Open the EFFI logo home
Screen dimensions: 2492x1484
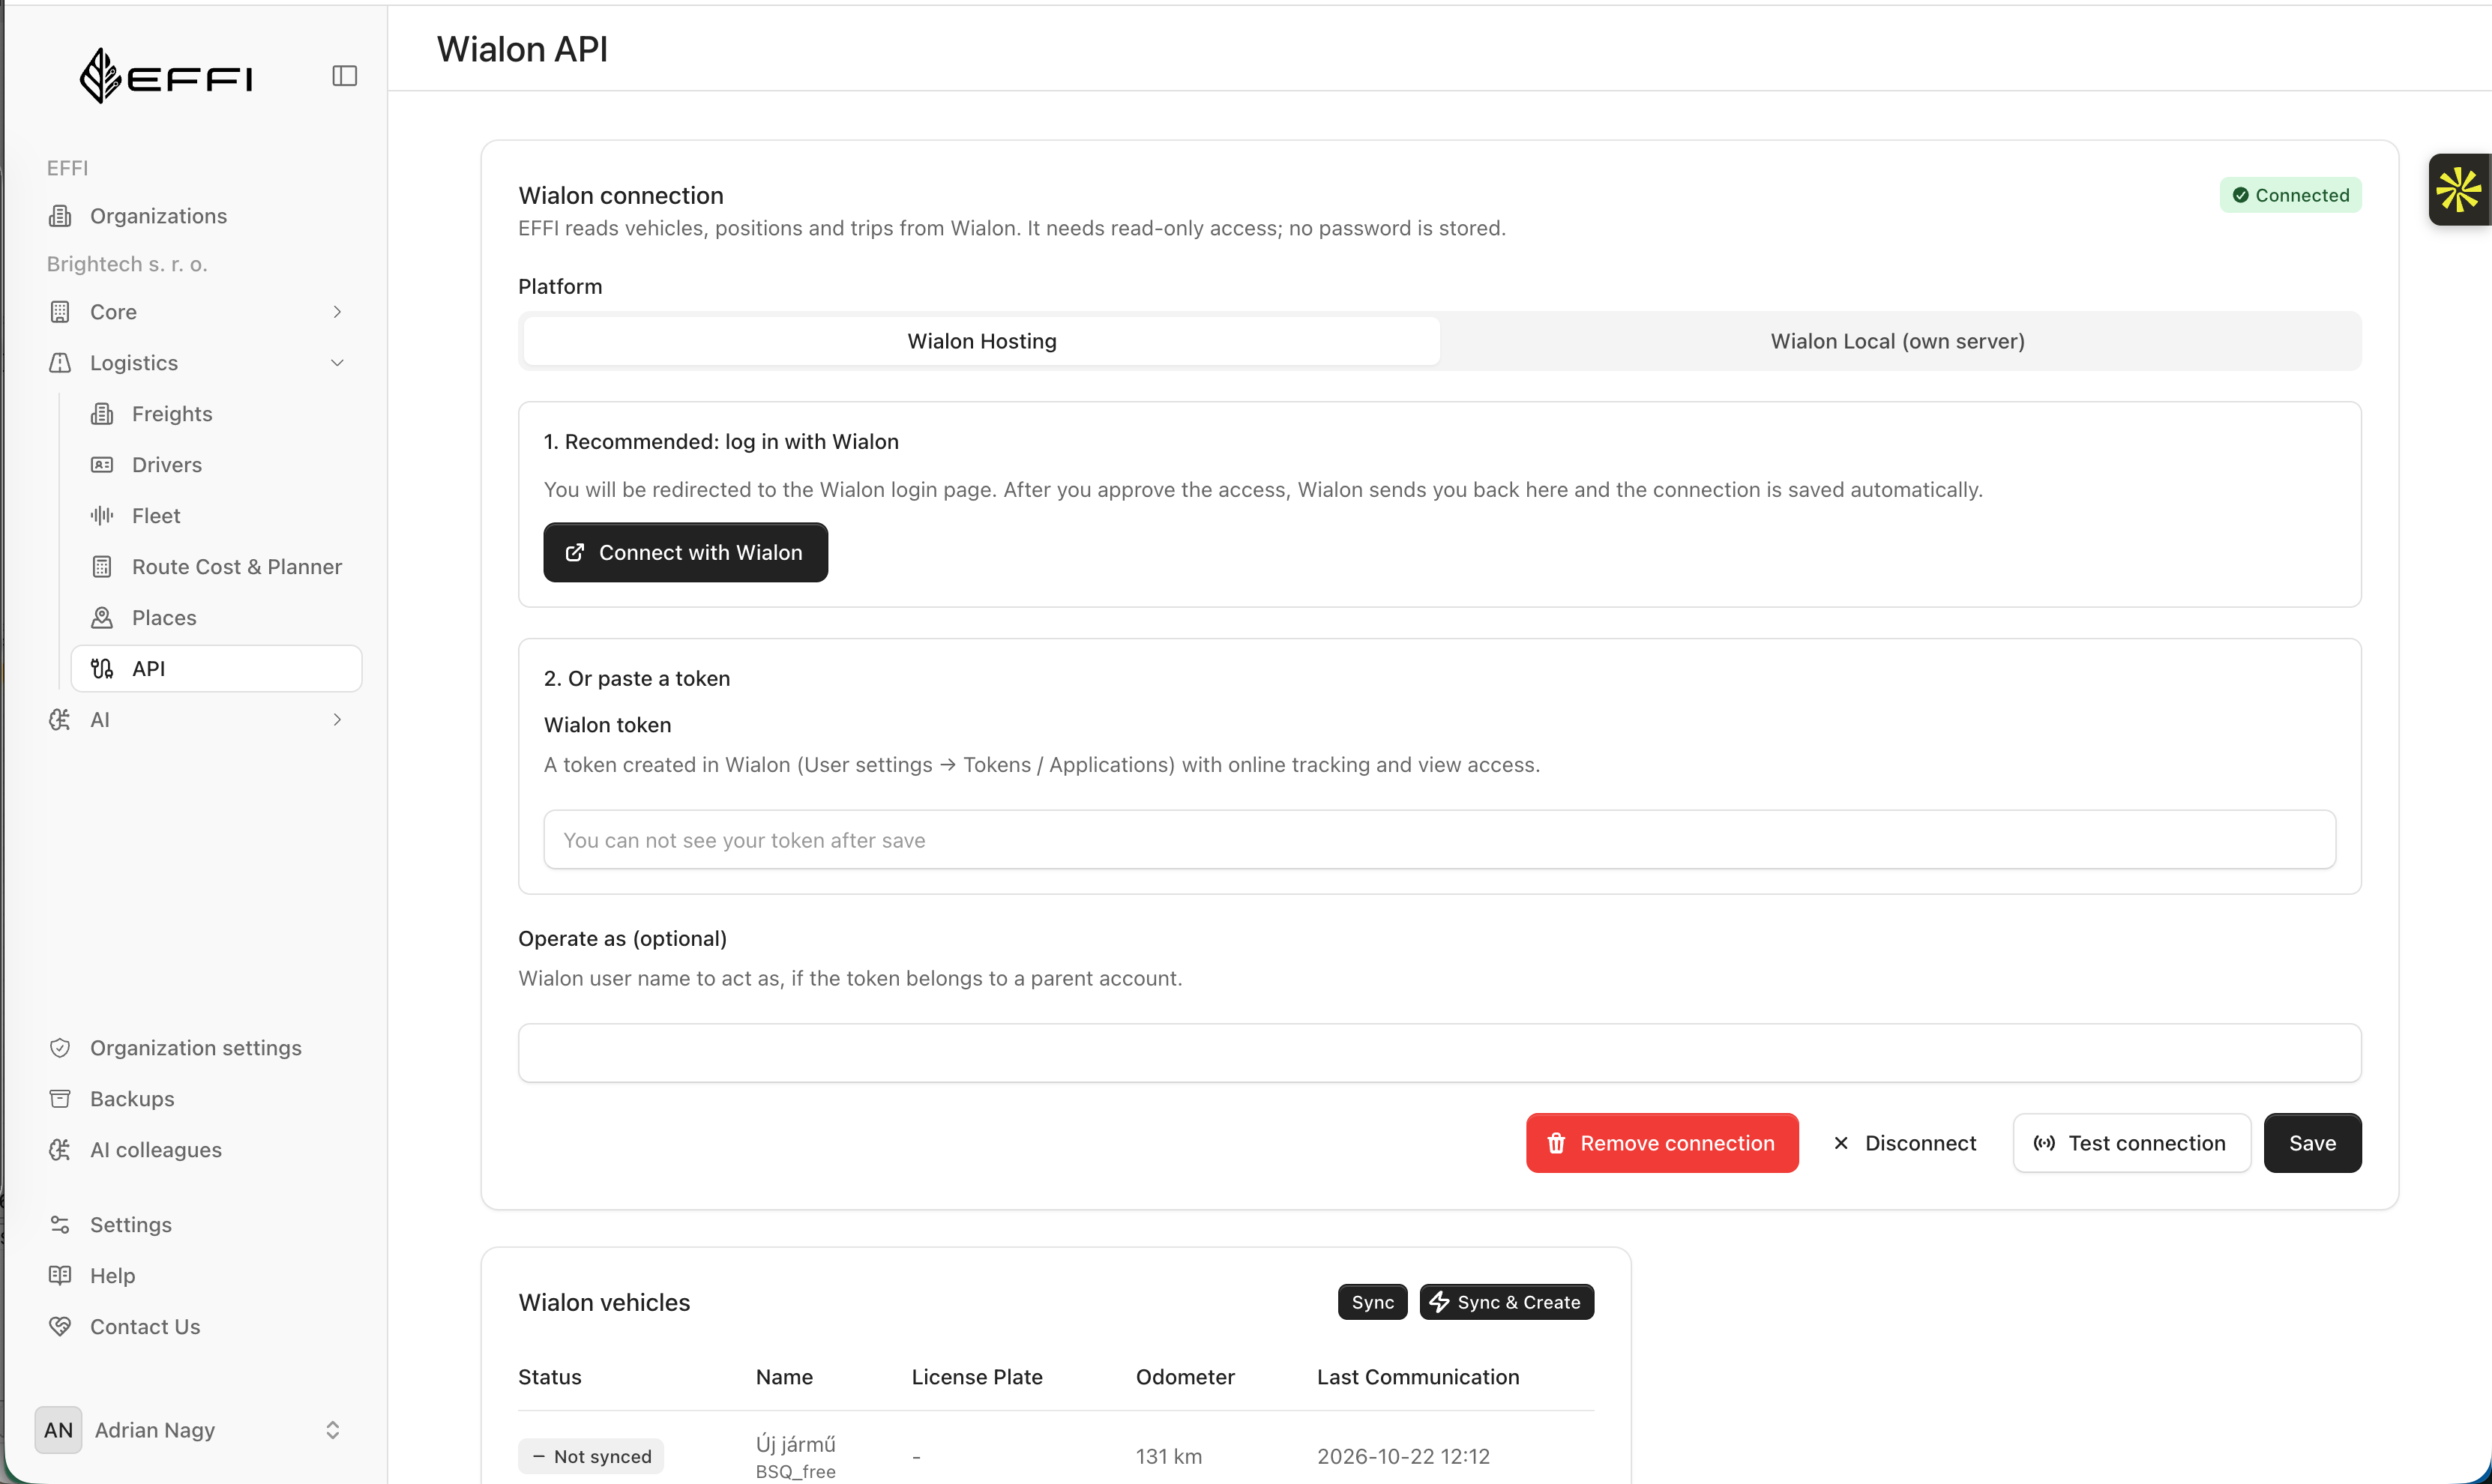point(166,76)
